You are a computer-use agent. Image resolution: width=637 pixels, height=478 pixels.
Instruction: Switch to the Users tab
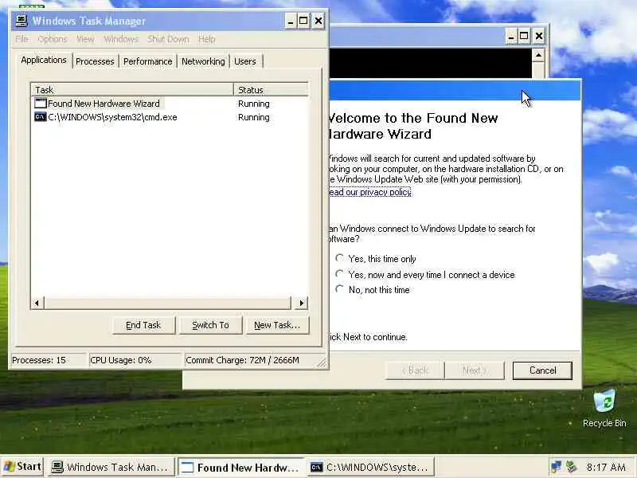[245, 61]
